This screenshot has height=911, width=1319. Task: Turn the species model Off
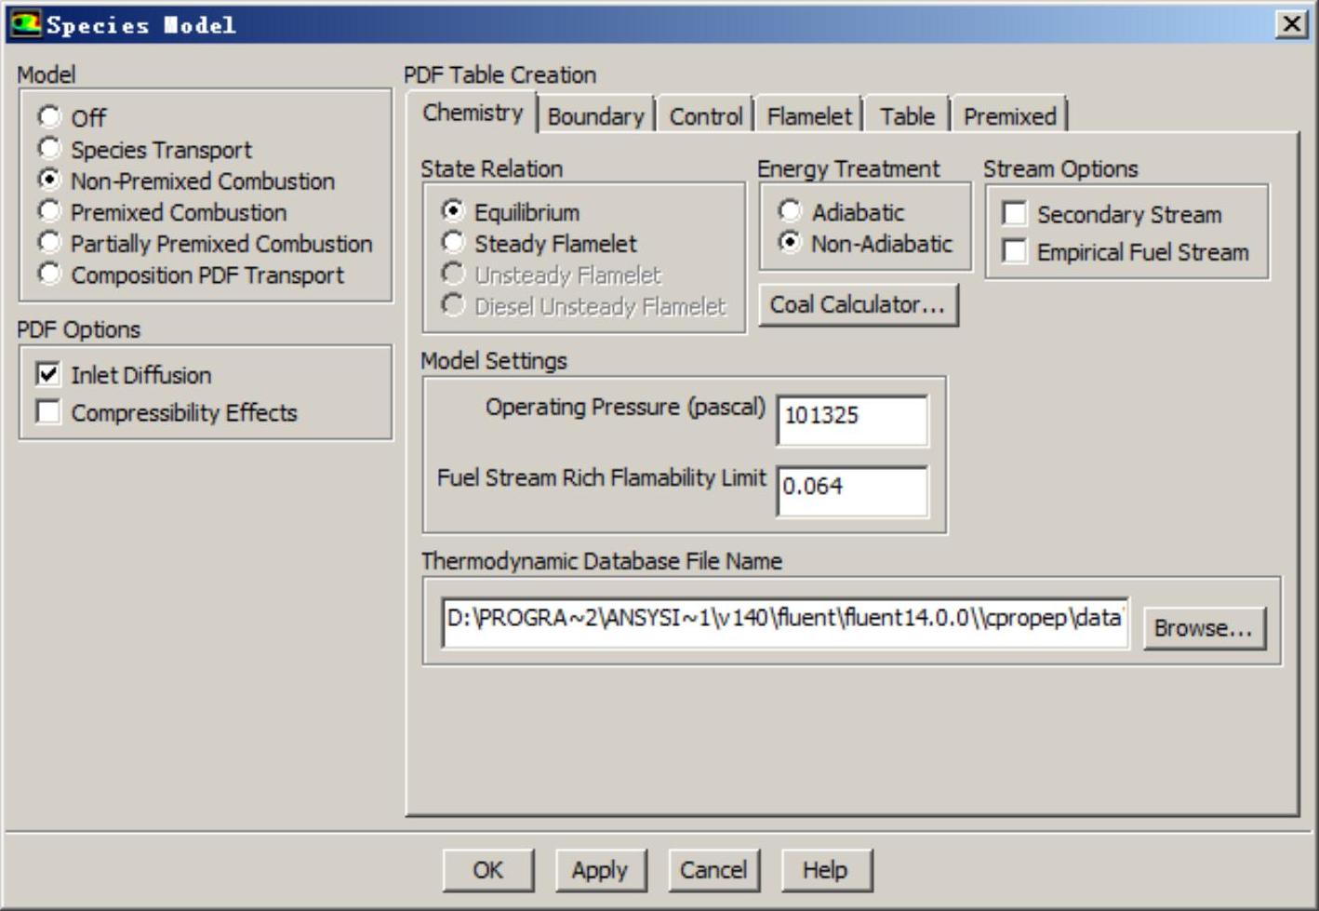49,117
